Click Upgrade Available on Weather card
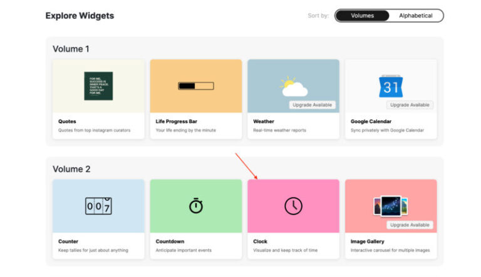 pyautogui.click(x=313, y=105)
